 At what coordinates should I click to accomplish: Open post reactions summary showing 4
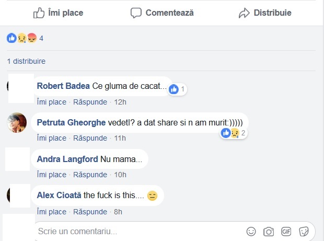(x=24, y=38)
